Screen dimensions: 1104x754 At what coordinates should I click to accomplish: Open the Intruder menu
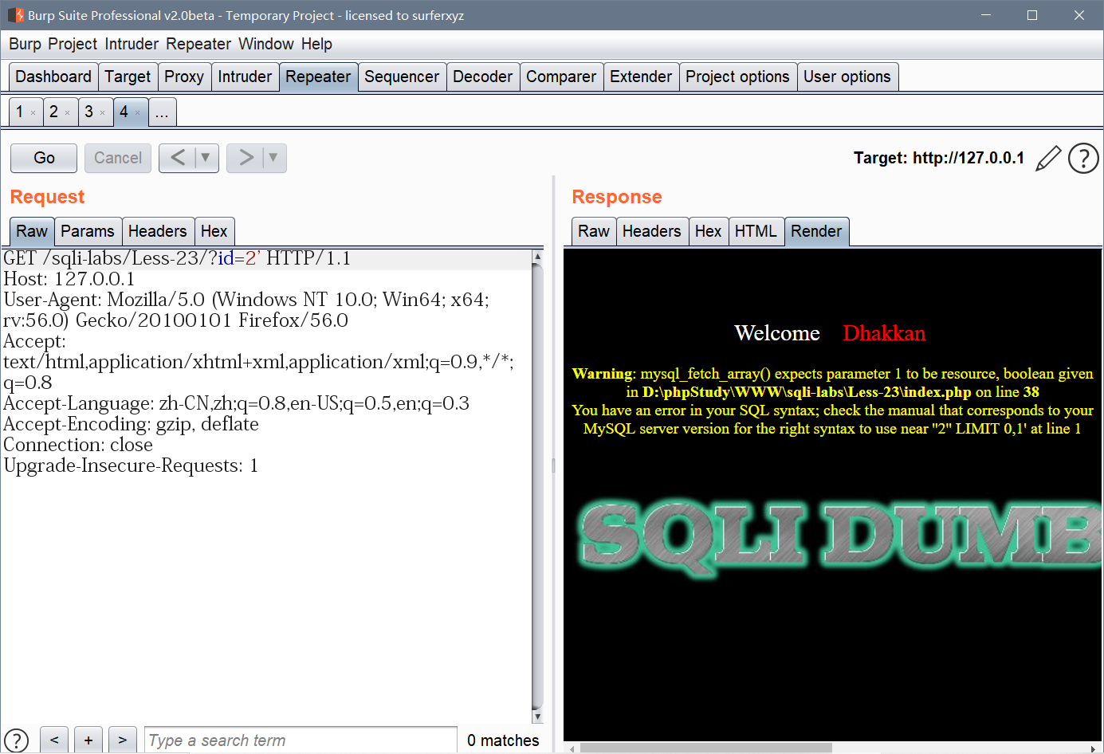[131, 44]
